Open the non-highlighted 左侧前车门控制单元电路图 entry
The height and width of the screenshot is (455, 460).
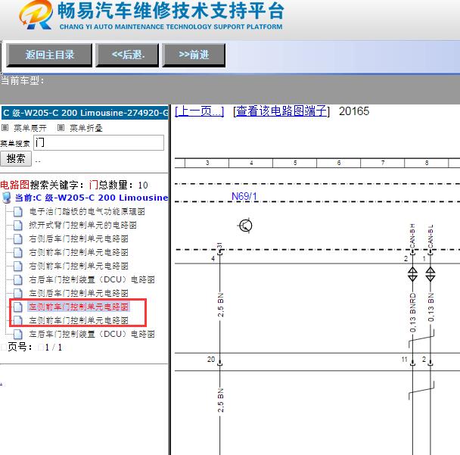(x=79, y=320)
